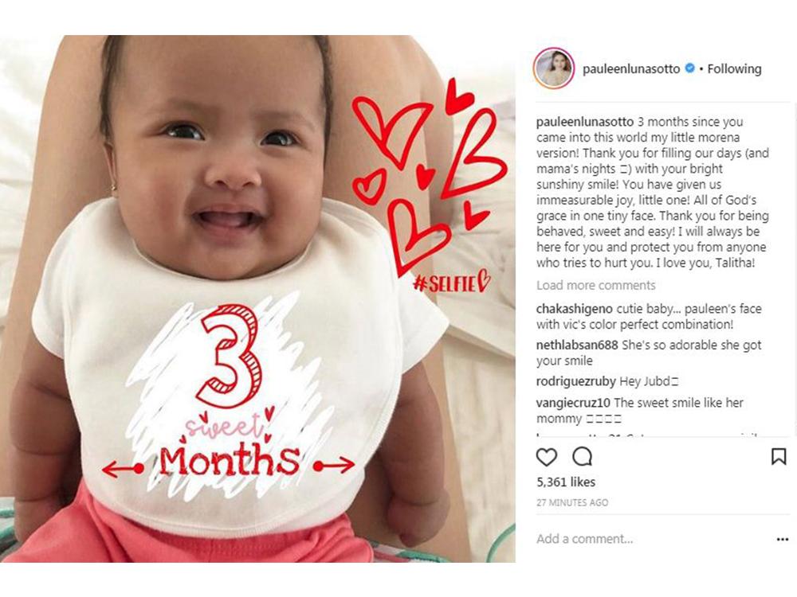Screen dimensions: 797x597
Task: Save the post with the bookmark icon
Action: (778, 456)
